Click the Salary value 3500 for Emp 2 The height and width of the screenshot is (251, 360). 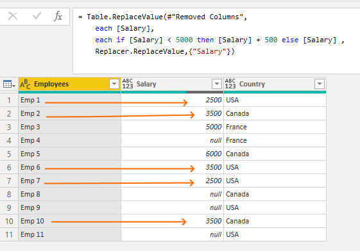(x=172, y=113)
